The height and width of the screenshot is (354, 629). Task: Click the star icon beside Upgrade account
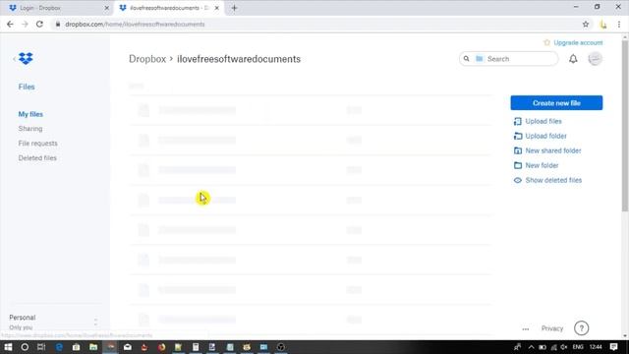point(546,42)
